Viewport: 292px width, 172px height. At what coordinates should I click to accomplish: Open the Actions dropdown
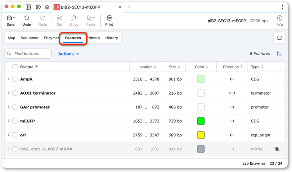point(69,54)
